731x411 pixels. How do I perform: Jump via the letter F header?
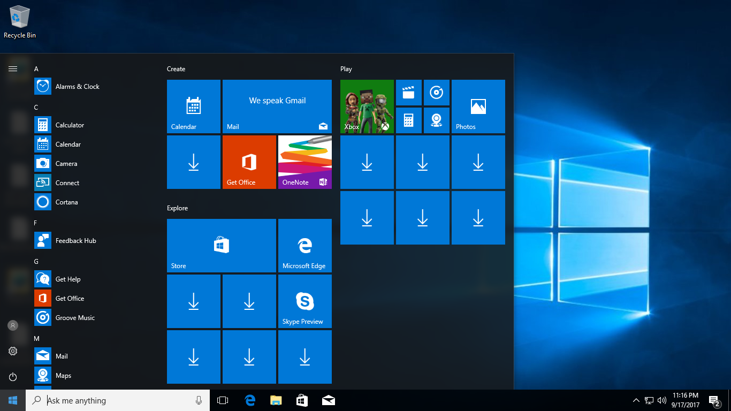click(x=36, y=223)
